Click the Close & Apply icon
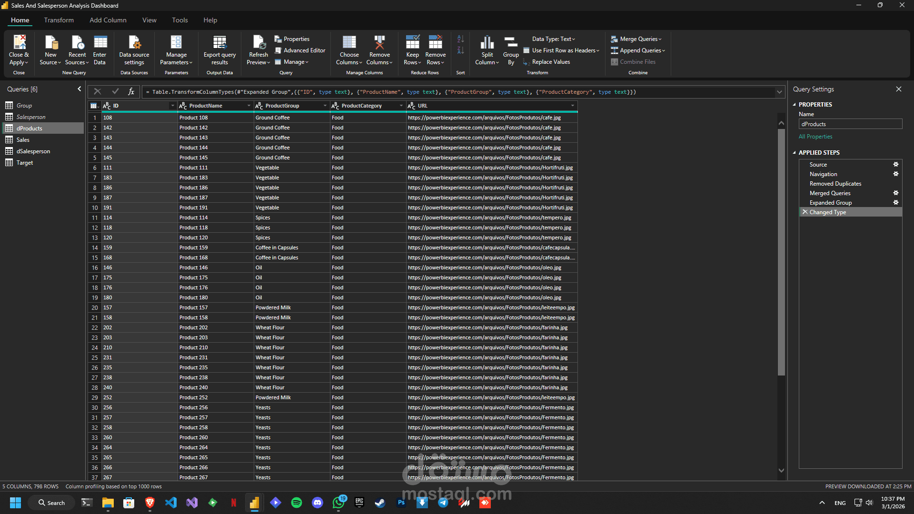This screenshot has width=914, height=514. point(19,42)
